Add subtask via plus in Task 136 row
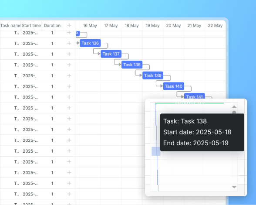 coord(69,43)
